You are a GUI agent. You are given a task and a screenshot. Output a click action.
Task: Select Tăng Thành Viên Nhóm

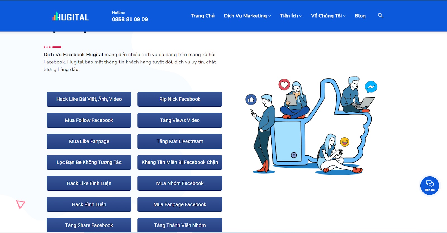click(x=180, y=225)
